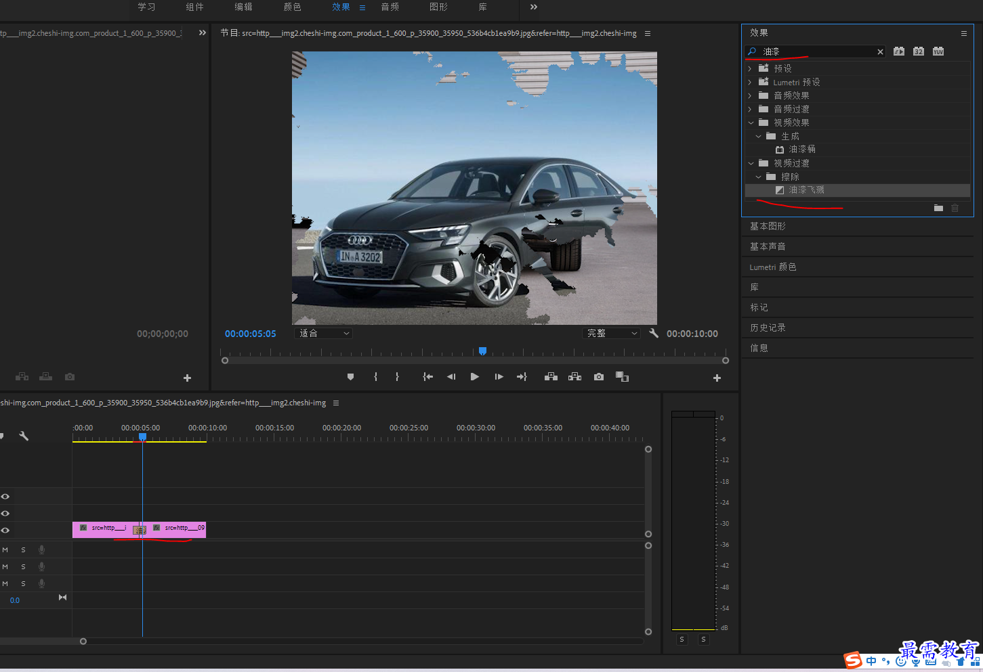Click the Mark In brace icon
The image size is (983, 672).
pyautogui.click(x=375, y=377)
